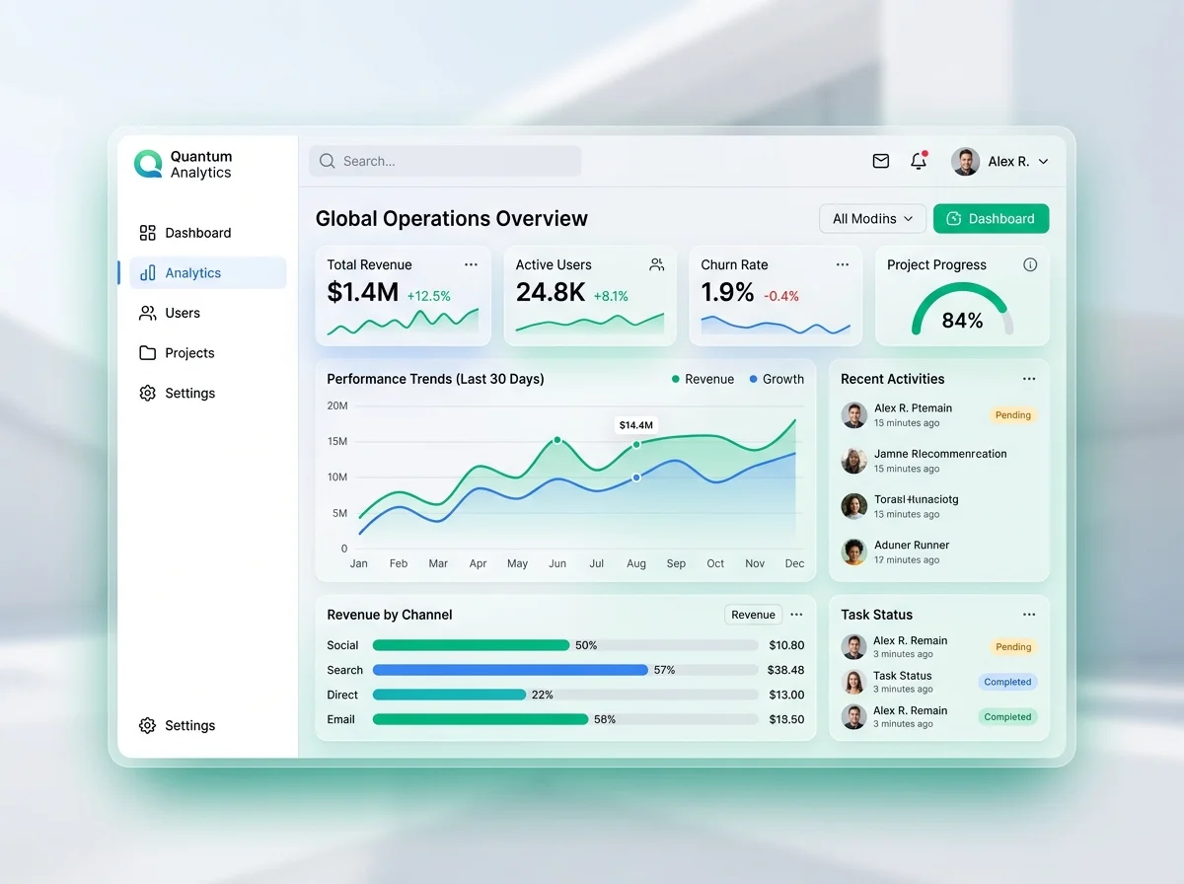The image size is (1184, 884).
Task: Focus the Search input field
Action: [x=445, y=161]
